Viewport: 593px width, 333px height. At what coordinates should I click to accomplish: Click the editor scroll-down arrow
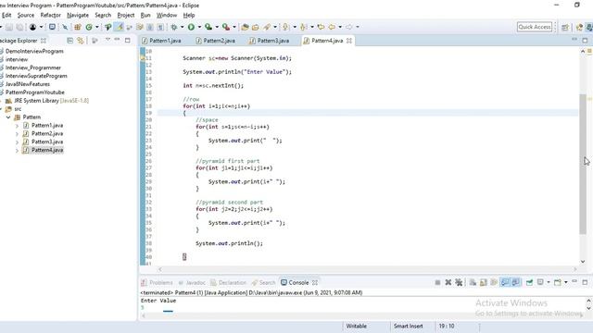(583, 261)
